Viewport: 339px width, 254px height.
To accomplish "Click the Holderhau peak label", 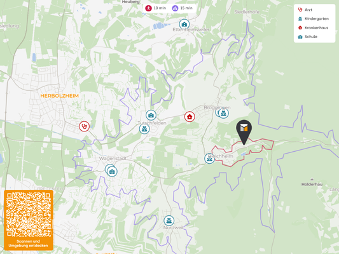I will (312, 184).
